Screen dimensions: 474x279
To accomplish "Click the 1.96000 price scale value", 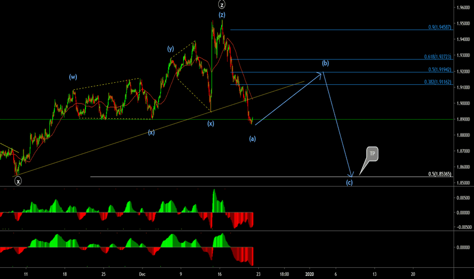I will point(463,8).
